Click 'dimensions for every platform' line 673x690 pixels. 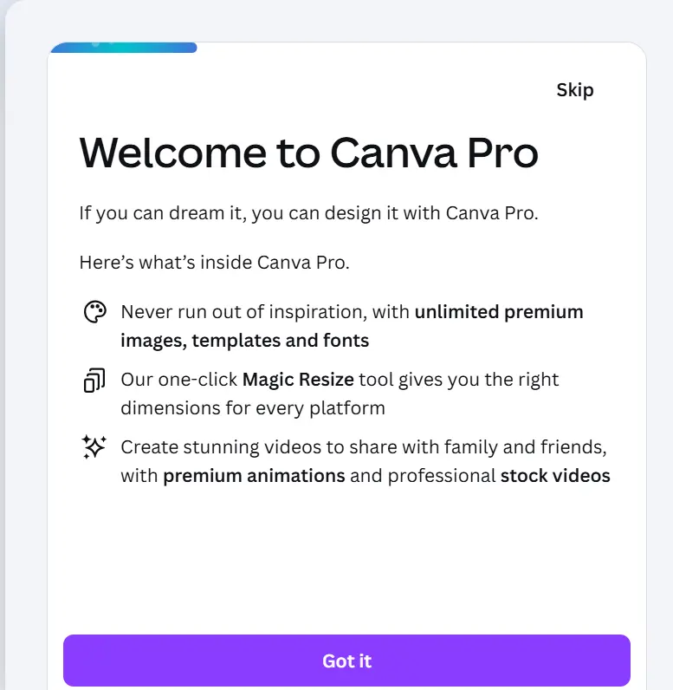pos(253,408)
